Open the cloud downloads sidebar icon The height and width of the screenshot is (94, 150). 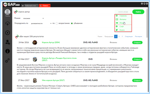7,23
